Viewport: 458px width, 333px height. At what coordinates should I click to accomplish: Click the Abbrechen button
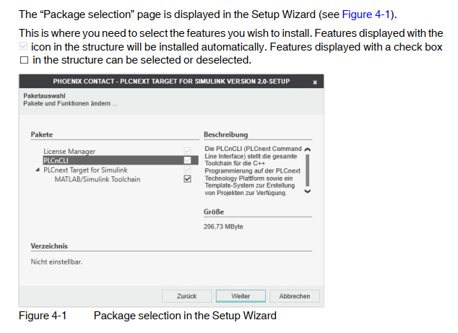point(295,296)
